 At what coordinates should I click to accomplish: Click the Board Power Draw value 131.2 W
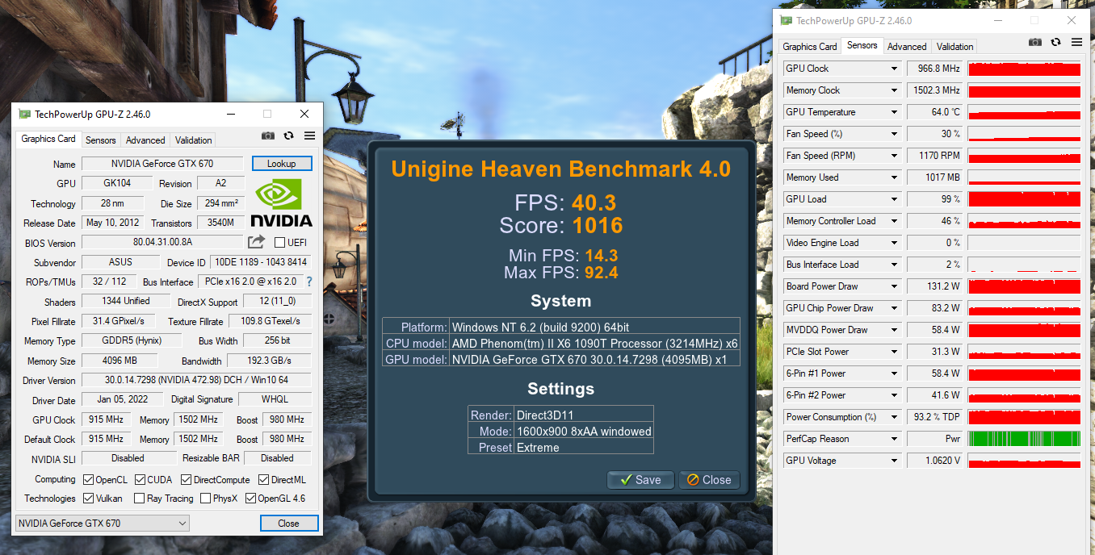[935, 286]
